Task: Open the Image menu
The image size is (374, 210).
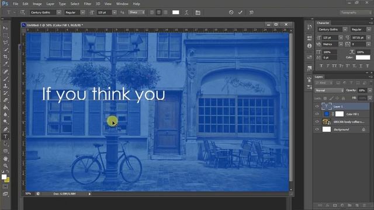Action: [x=37, y=4]
